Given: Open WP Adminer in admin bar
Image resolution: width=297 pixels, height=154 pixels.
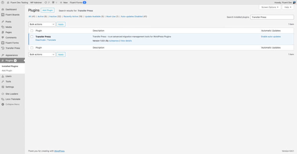Looking at the screenshot, I should click(x=36, y=2).
